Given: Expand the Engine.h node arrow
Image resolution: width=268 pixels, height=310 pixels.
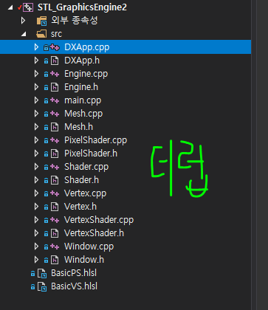Looking at the screenshot, I should [x=36, y=87].
